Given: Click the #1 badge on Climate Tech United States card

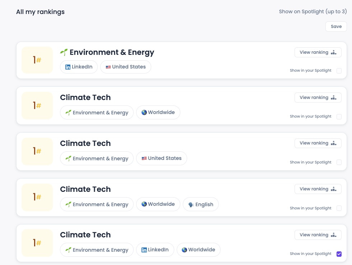Looking at the screenshot, I should click(x=37, y=151).
